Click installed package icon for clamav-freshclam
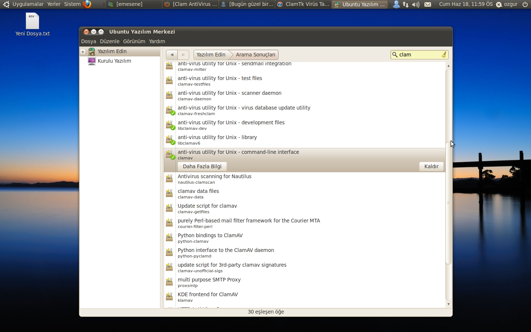 click(170, 110)
